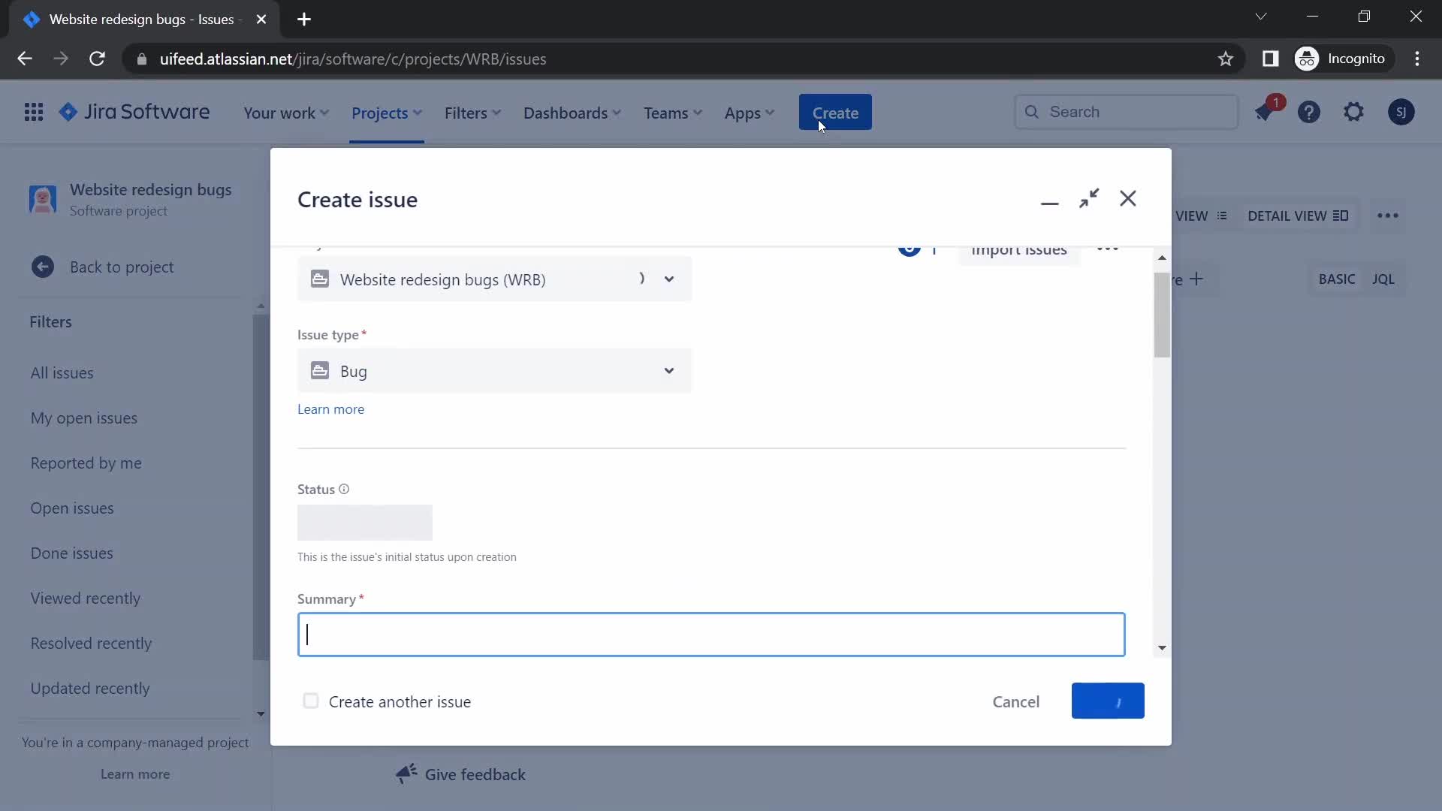
Task: Click the help question mark icon
Action: tap(1309, 112)
